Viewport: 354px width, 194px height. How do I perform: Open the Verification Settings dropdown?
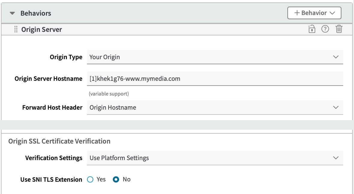pos(215,158)
